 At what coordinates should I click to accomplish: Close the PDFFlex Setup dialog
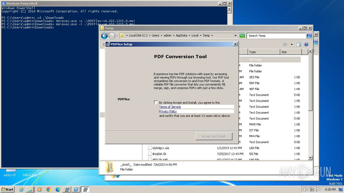235,44
